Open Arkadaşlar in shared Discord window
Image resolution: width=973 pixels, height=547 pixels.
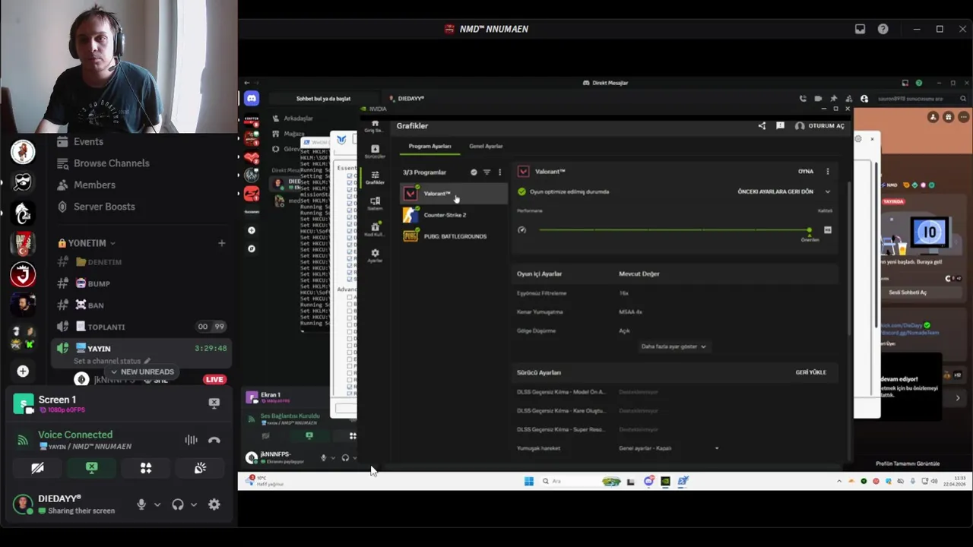click(x=298, y=119)
